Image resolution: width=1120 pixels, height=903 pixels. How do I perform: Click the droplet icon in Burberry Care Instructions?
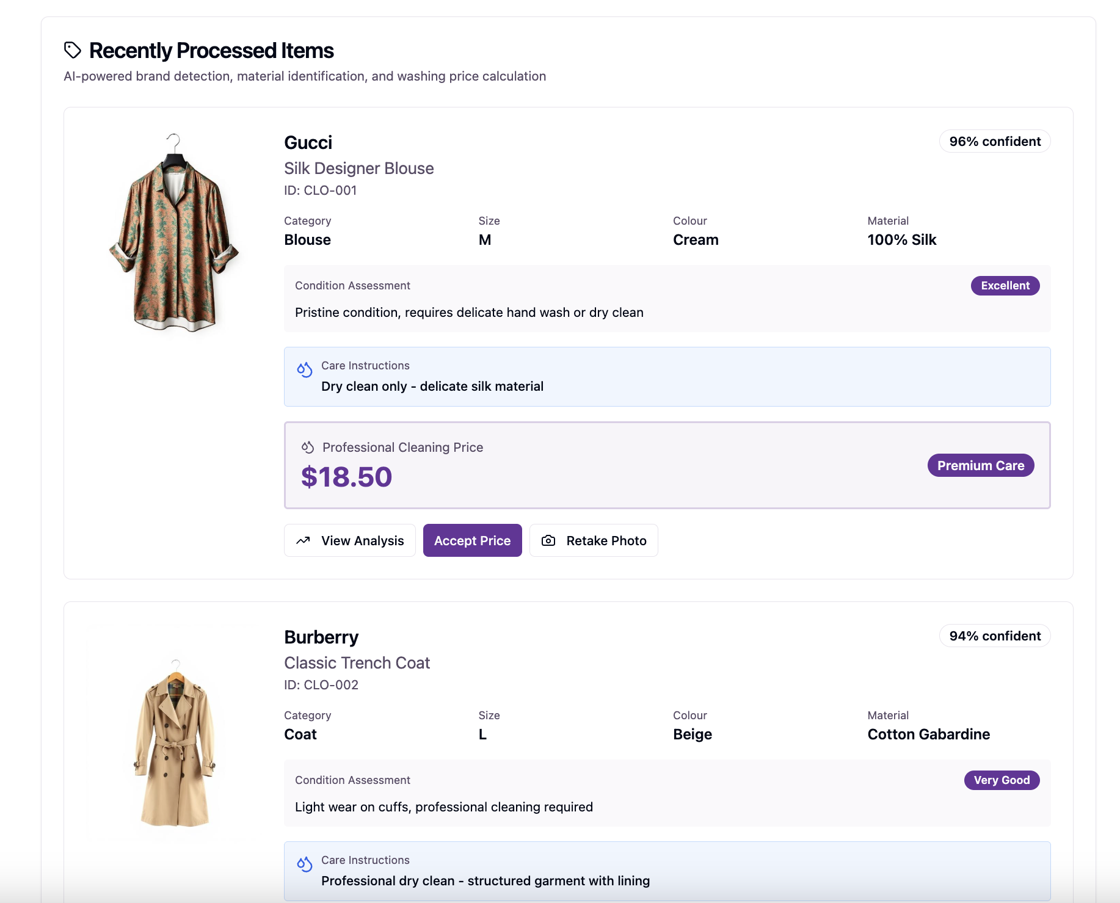[304, 864]
